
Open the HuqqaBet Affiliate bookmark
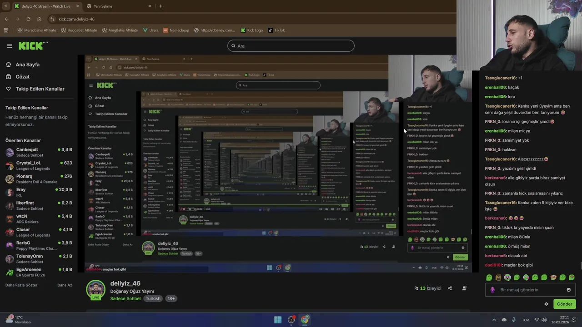click(78, 30)
